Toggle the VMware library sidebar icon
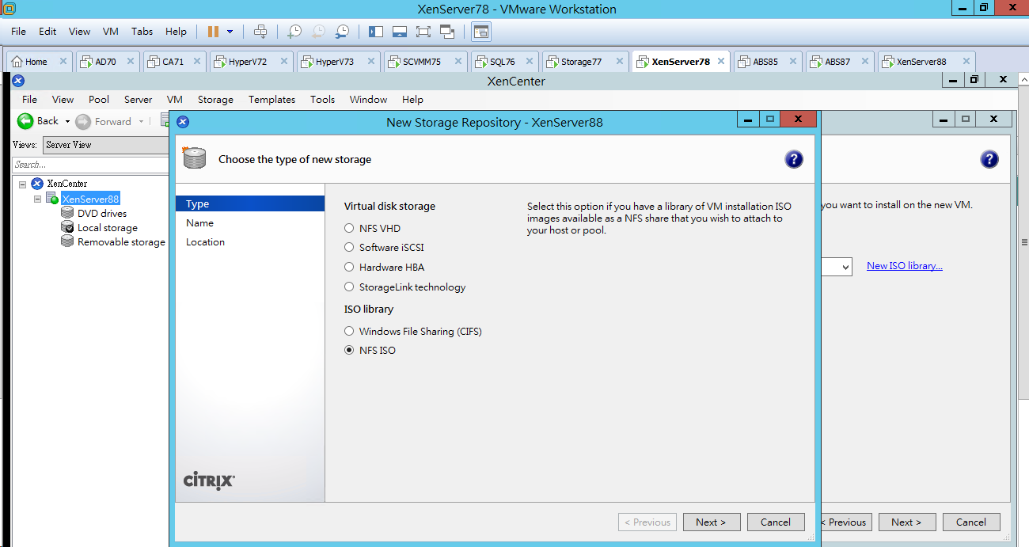1029x547 pixels. click(376, 32)
